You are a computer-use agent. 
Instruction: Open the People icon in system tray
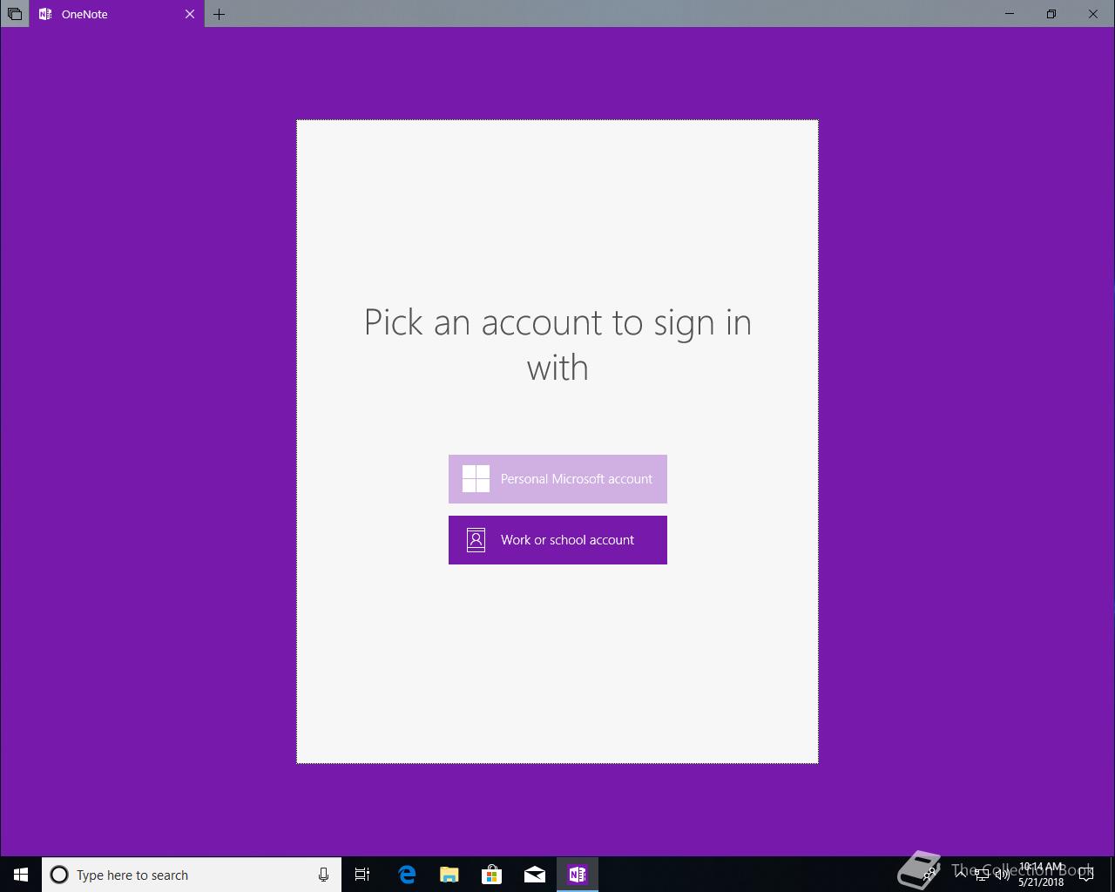tap(929, 875)
